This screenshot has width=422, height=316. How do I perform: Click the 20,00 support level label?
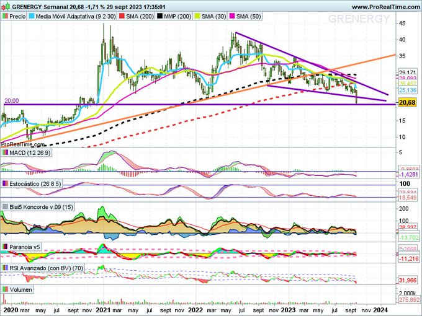12,101
